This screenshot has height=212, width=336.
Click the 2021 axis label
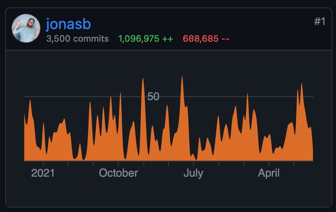(43, 173)
